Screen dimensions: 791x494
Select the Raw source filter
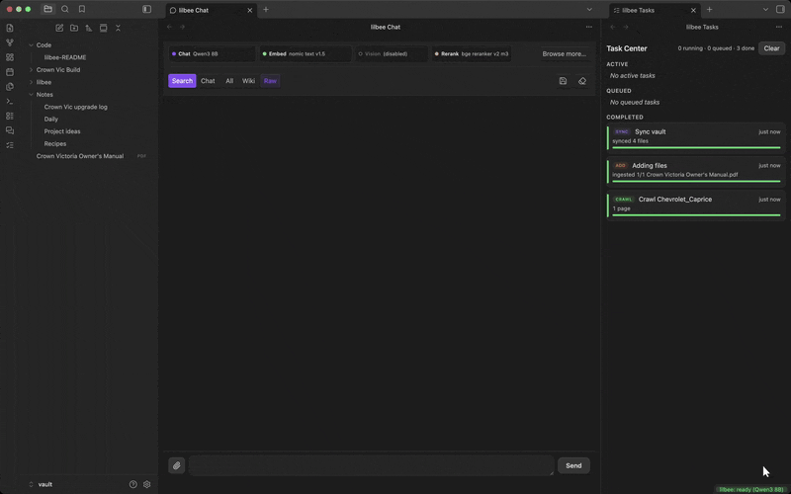click(x=270, y=81)
